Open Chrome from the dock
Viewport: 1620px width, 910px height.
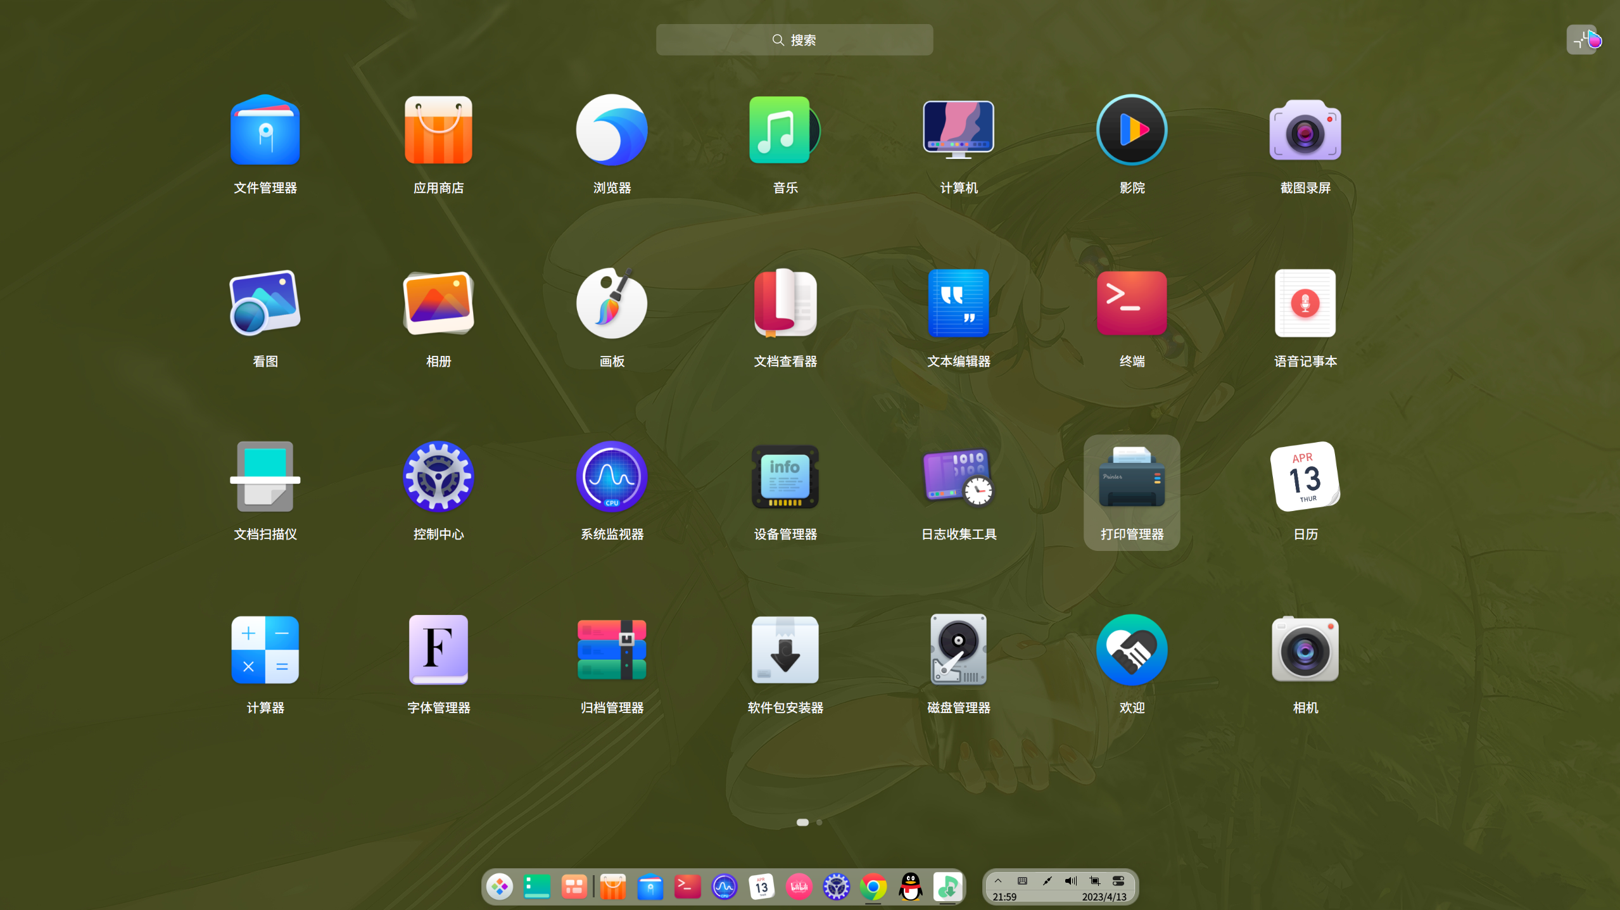[873, 887]
